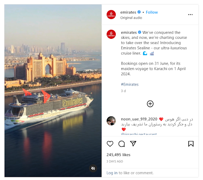Click the Log in link
Image resolution: width=203 pixels, height=180 pixels.
(x=112, y=173)
